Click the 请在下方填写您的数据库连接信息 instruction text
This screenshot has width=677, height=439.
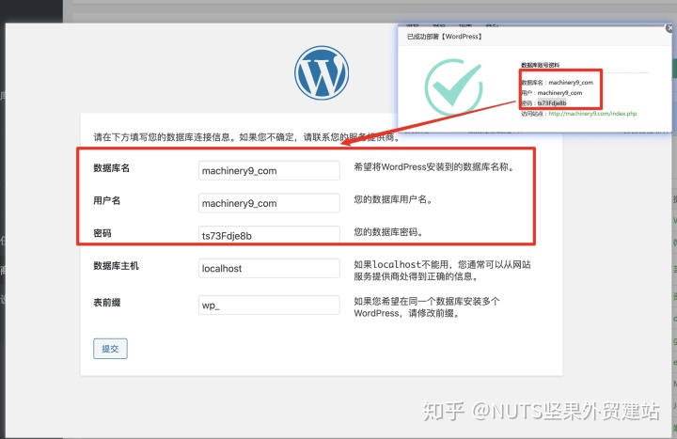(x=247, y=137)
